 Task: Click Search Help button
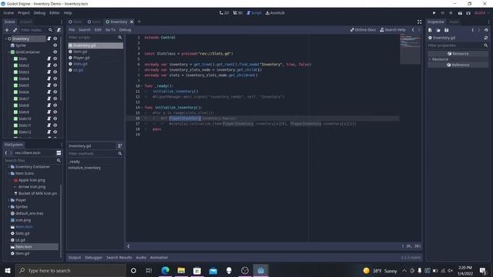pos(393,30)
